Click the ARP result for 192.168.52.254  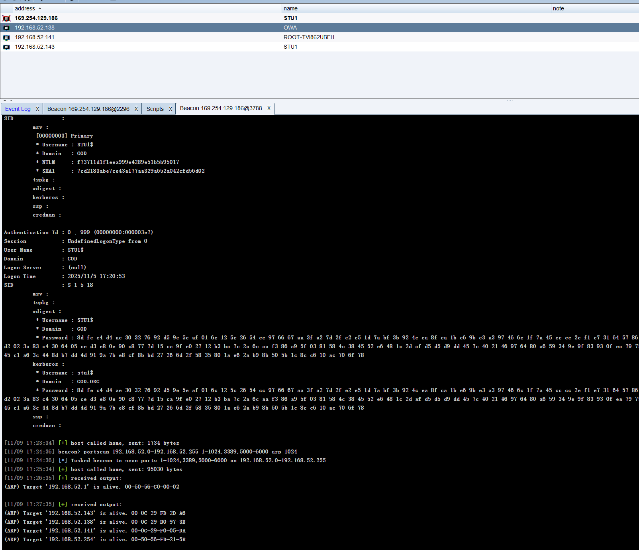95,539
